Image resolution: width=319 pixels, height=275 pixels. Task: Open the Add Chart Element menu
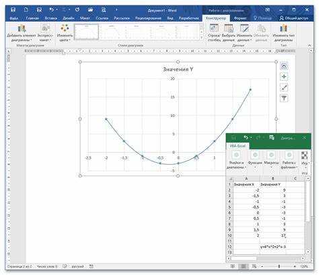point(22,33)
